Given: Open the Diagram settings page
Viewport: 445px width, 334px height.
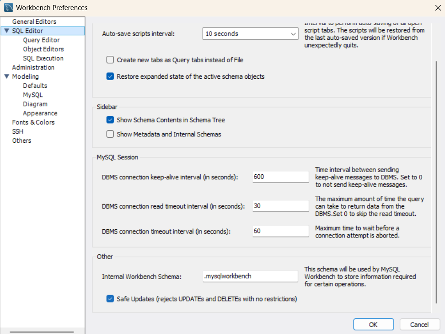Looking at the screenshot, I should (x=35, y=104).
